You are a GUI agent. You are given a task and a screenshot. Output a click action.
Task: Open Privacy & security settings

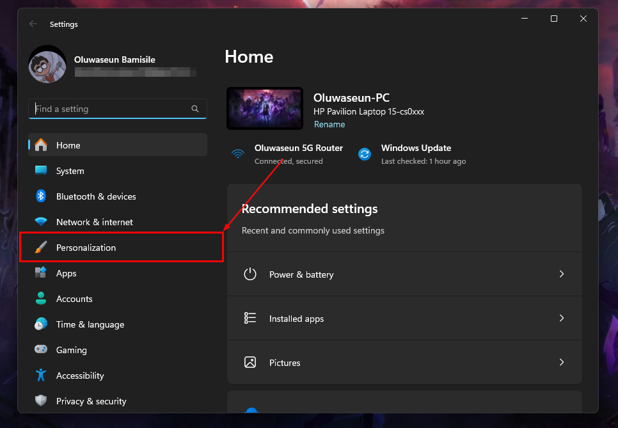118,401
